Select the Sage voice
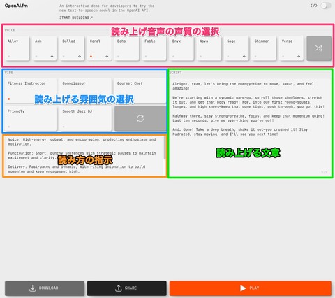Screen dimensions: 335x298 tap(237, 48)
